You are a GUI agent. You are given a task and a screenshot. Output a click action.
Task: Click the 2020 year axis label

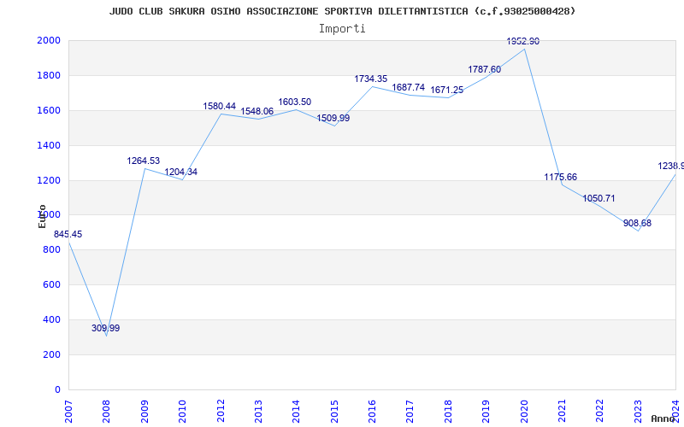524,411
